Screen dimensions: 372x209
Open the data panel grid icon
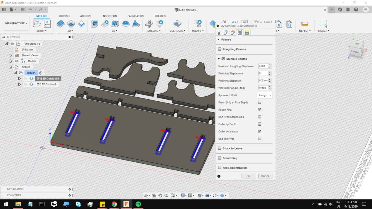point(4,10)
